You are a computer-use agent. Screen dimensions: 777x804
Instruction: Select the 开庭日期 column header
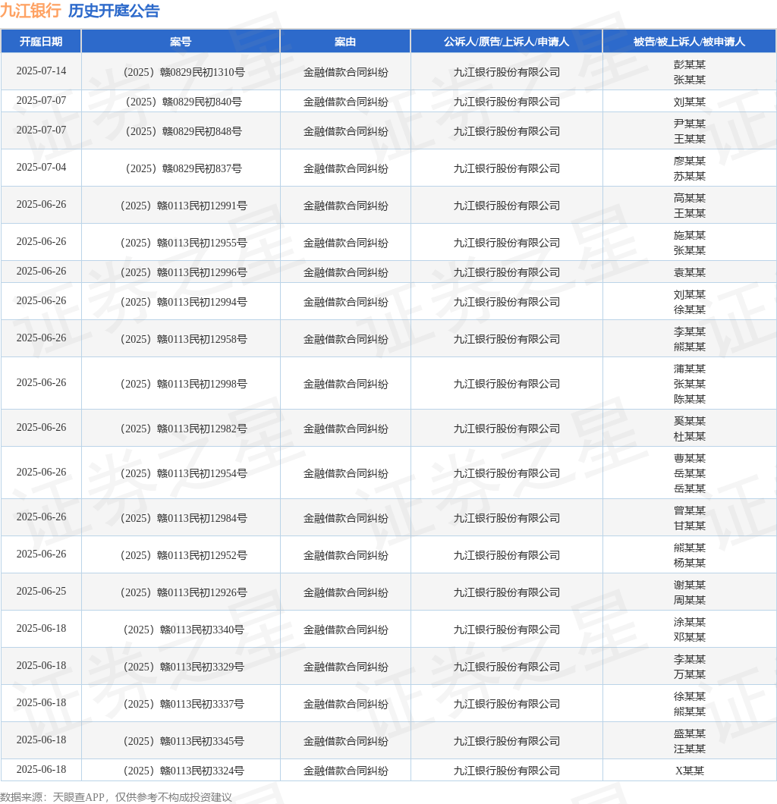tap(41, 42)
